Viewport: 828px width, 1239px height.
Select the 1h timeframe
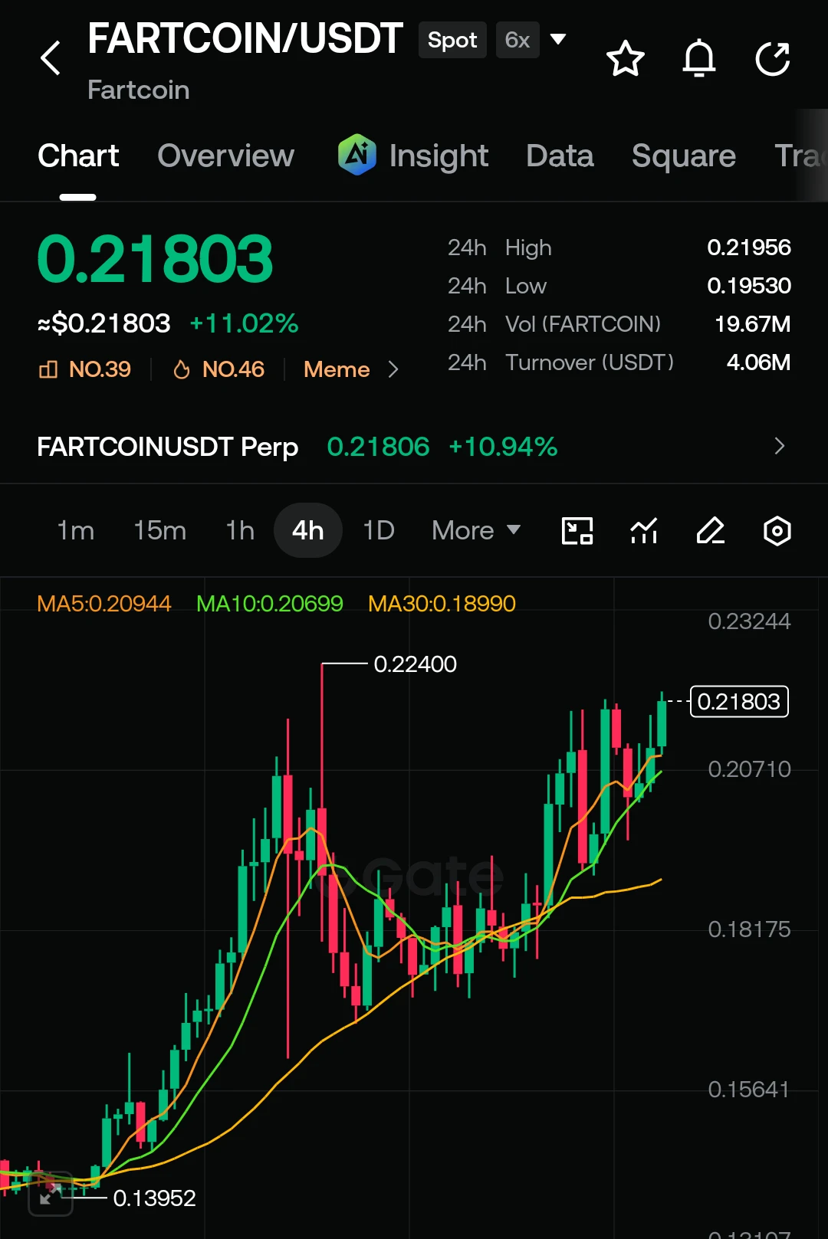tap(240, 530)
